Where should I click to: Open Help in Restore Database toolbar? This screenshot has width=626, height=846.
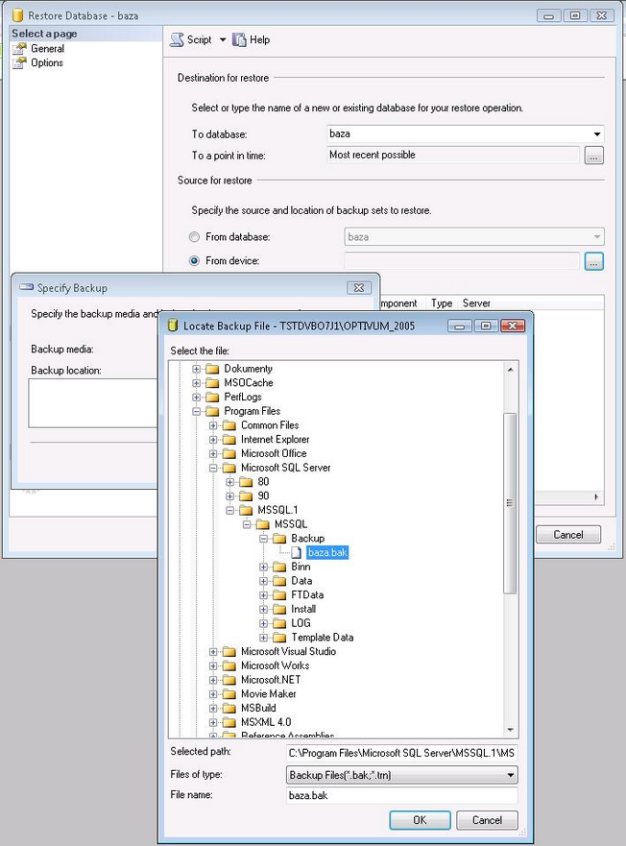pos(251,40)
